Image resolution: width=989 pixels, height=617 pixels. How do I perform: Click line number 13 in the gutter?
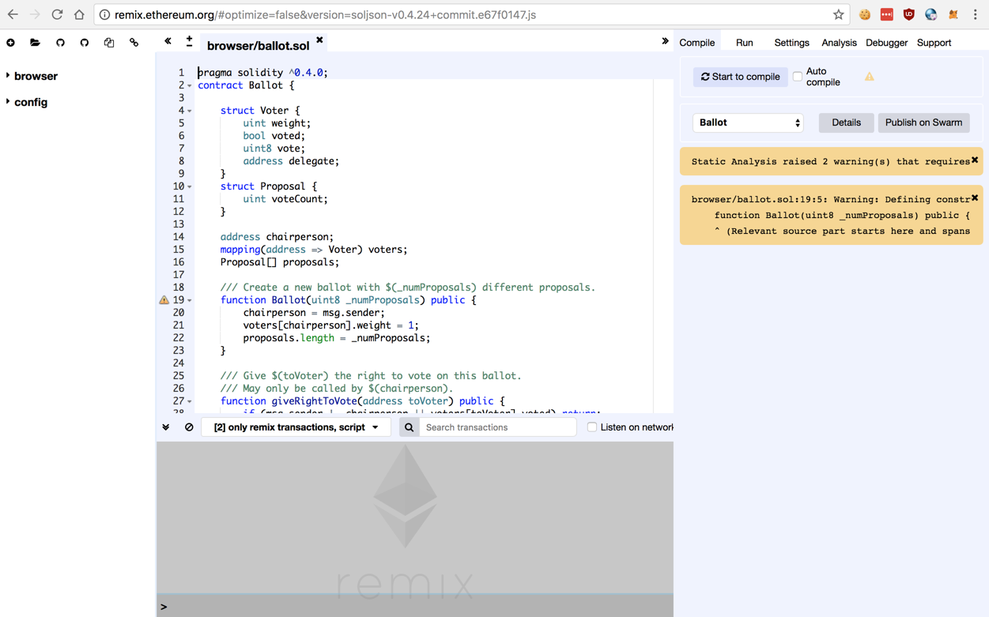coord(179,224)
